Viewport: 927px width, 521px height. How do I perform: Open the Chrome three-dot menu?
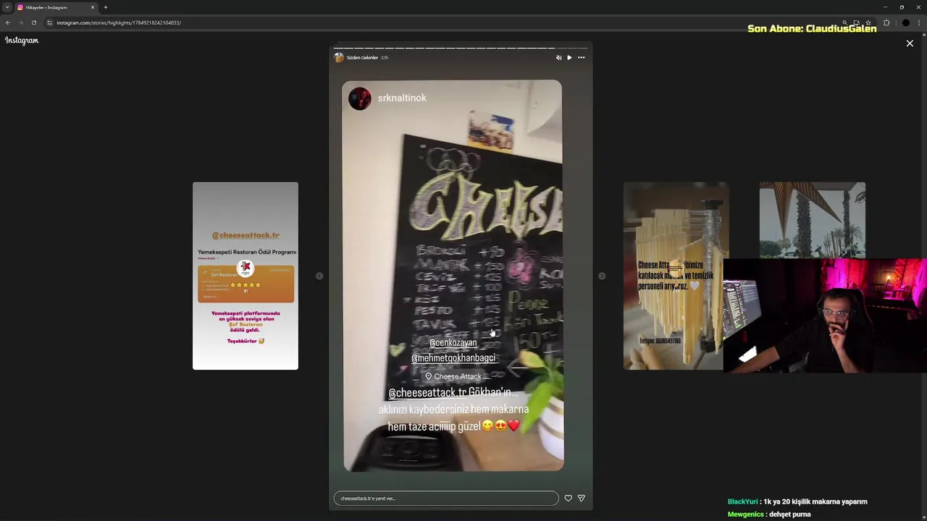point(919,22)
